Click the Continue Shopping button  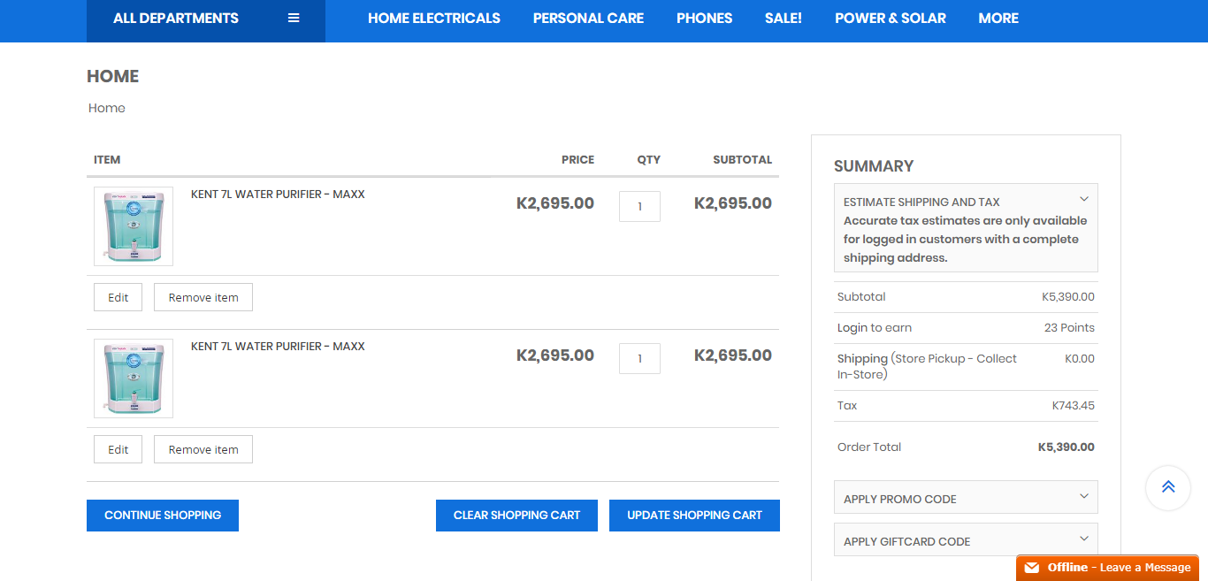coord(163,516)
